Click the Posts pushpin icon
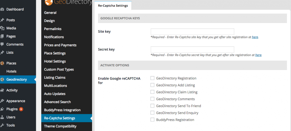This screenshot has width=291, height=131. (2, 20)
